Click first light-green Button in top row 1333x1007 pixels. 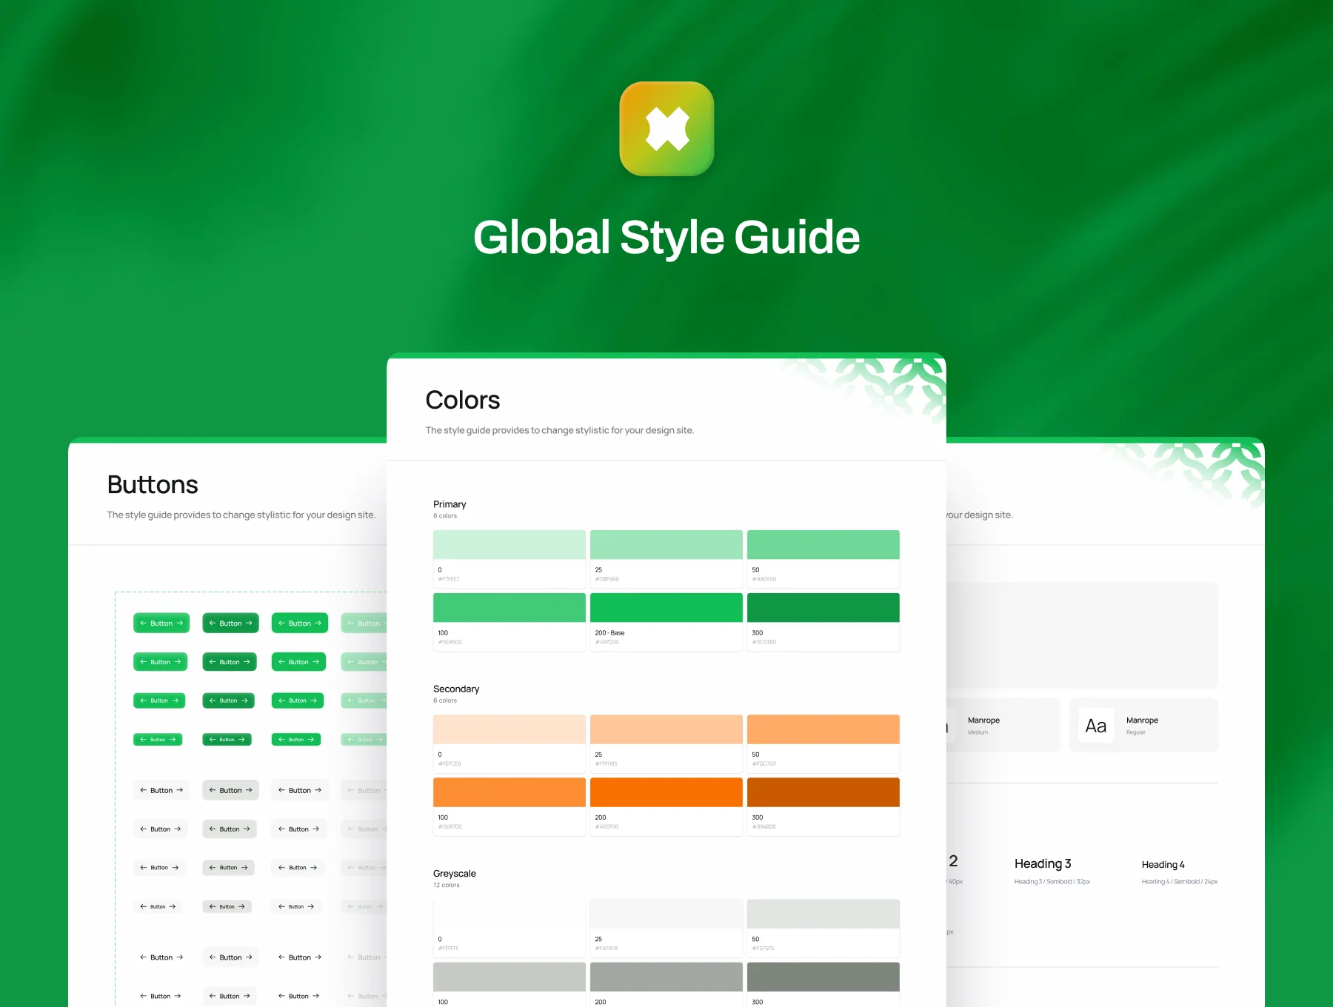[x=161, y=623]
